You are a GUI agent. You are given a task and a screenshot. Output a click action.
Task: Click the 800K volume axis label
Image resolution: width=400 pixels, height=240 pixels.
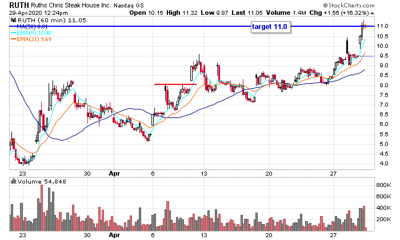click(383, 185)
